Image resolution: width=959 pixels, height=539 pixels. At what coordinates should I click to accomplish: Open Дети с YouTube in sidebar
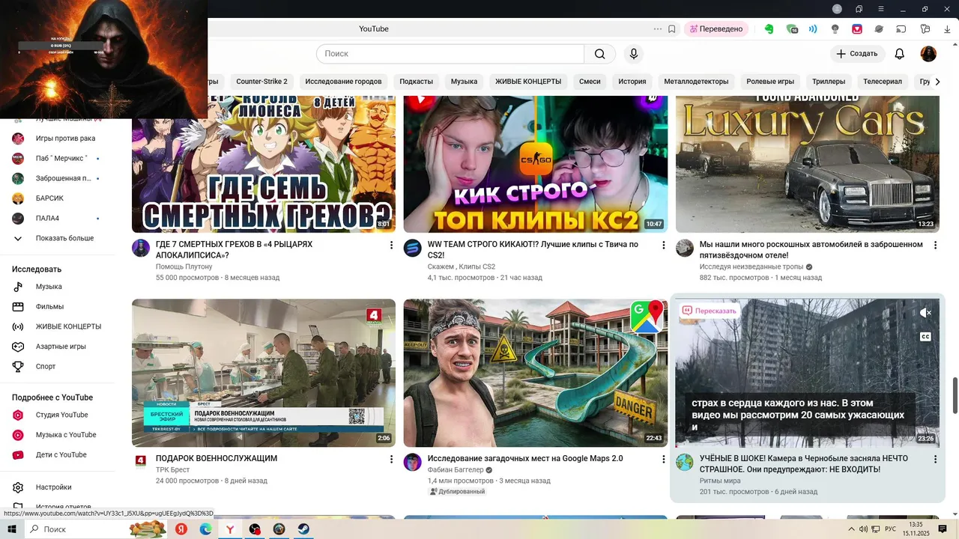coord(61,455)
